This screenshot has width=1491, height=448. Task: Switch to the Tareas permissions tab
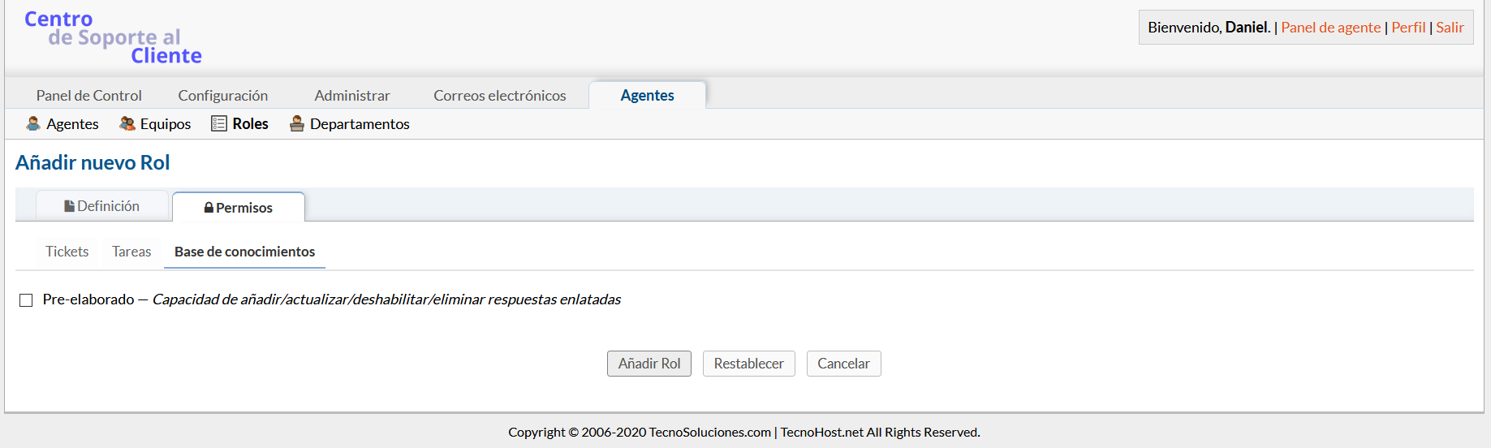(131, 252)
